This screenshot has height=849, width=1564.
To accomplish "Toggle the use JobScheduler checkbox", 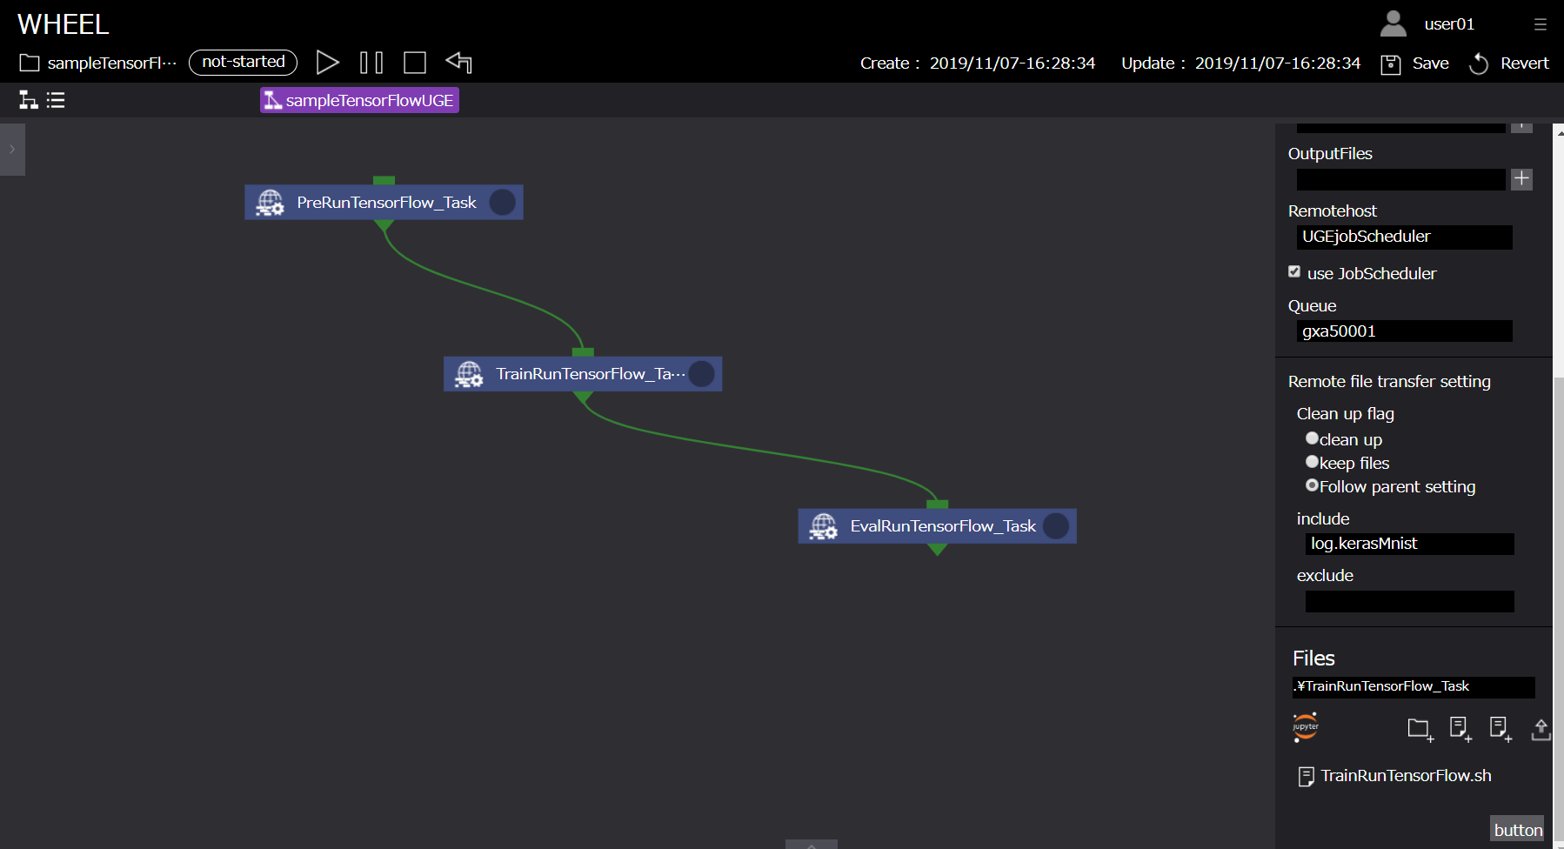I will click(x=1294, y=272).
